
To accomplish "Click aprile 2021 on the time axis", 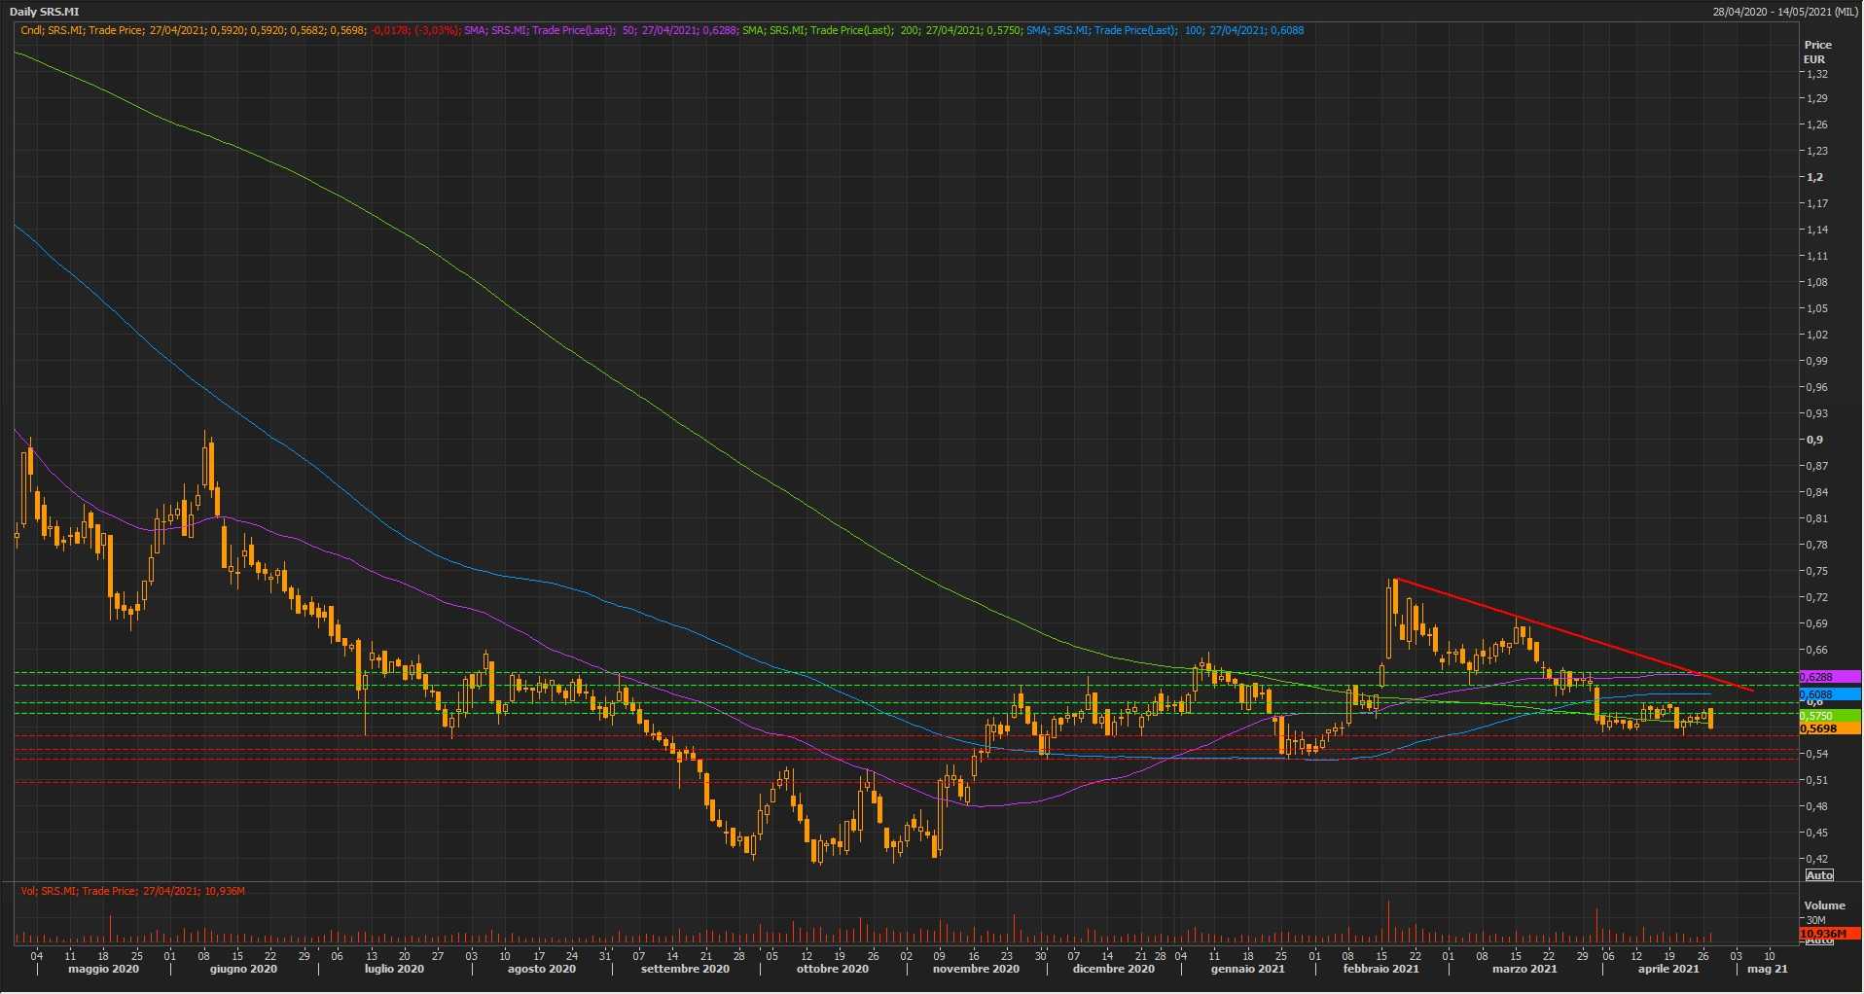I will click(1667, 969).
